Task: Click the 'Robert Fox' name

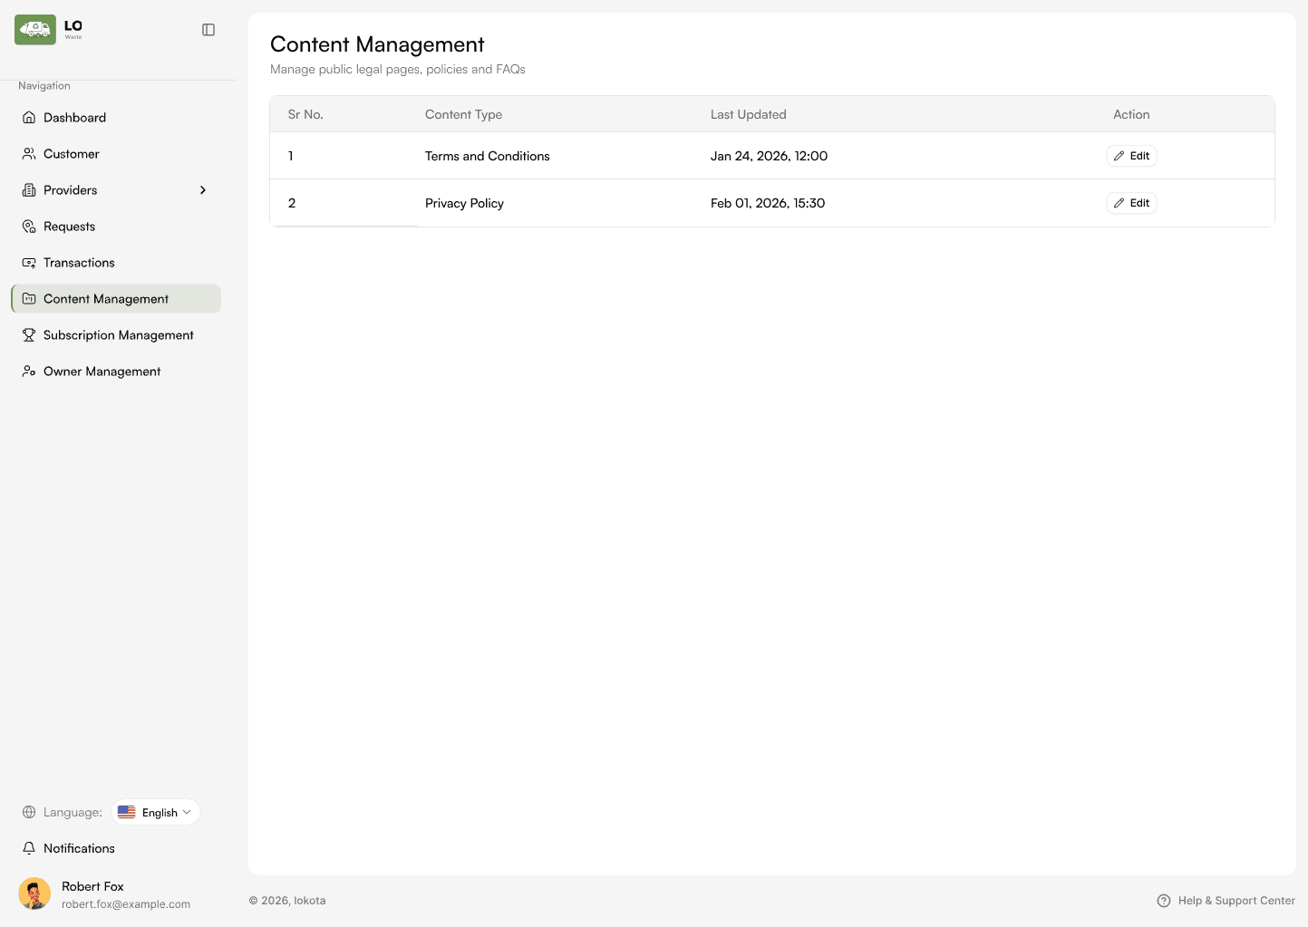Action: pyautogui.click(x=92, y=886)
